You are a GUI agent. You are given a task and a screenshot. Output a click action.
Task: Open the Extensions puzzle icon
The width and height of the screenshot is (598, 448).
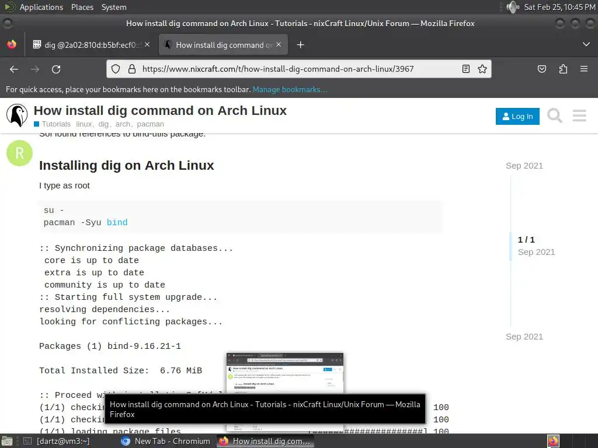pyautogui.click(x=563, y=69)
